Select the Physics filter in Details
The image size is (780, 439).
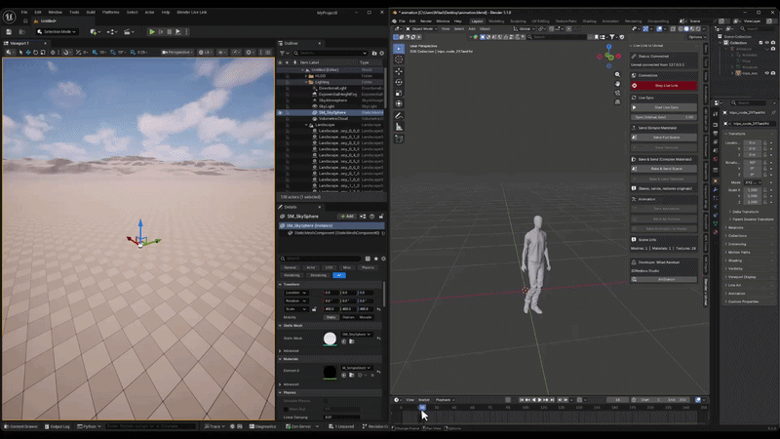368,267
